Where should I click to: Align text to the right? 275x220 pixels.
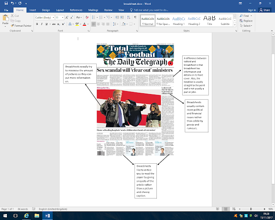tap(103, 24)
